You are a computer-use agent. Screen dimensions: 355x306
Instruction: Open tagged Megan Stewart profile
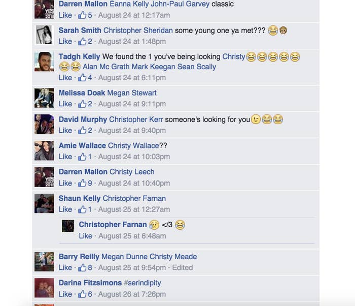point(132,93)
